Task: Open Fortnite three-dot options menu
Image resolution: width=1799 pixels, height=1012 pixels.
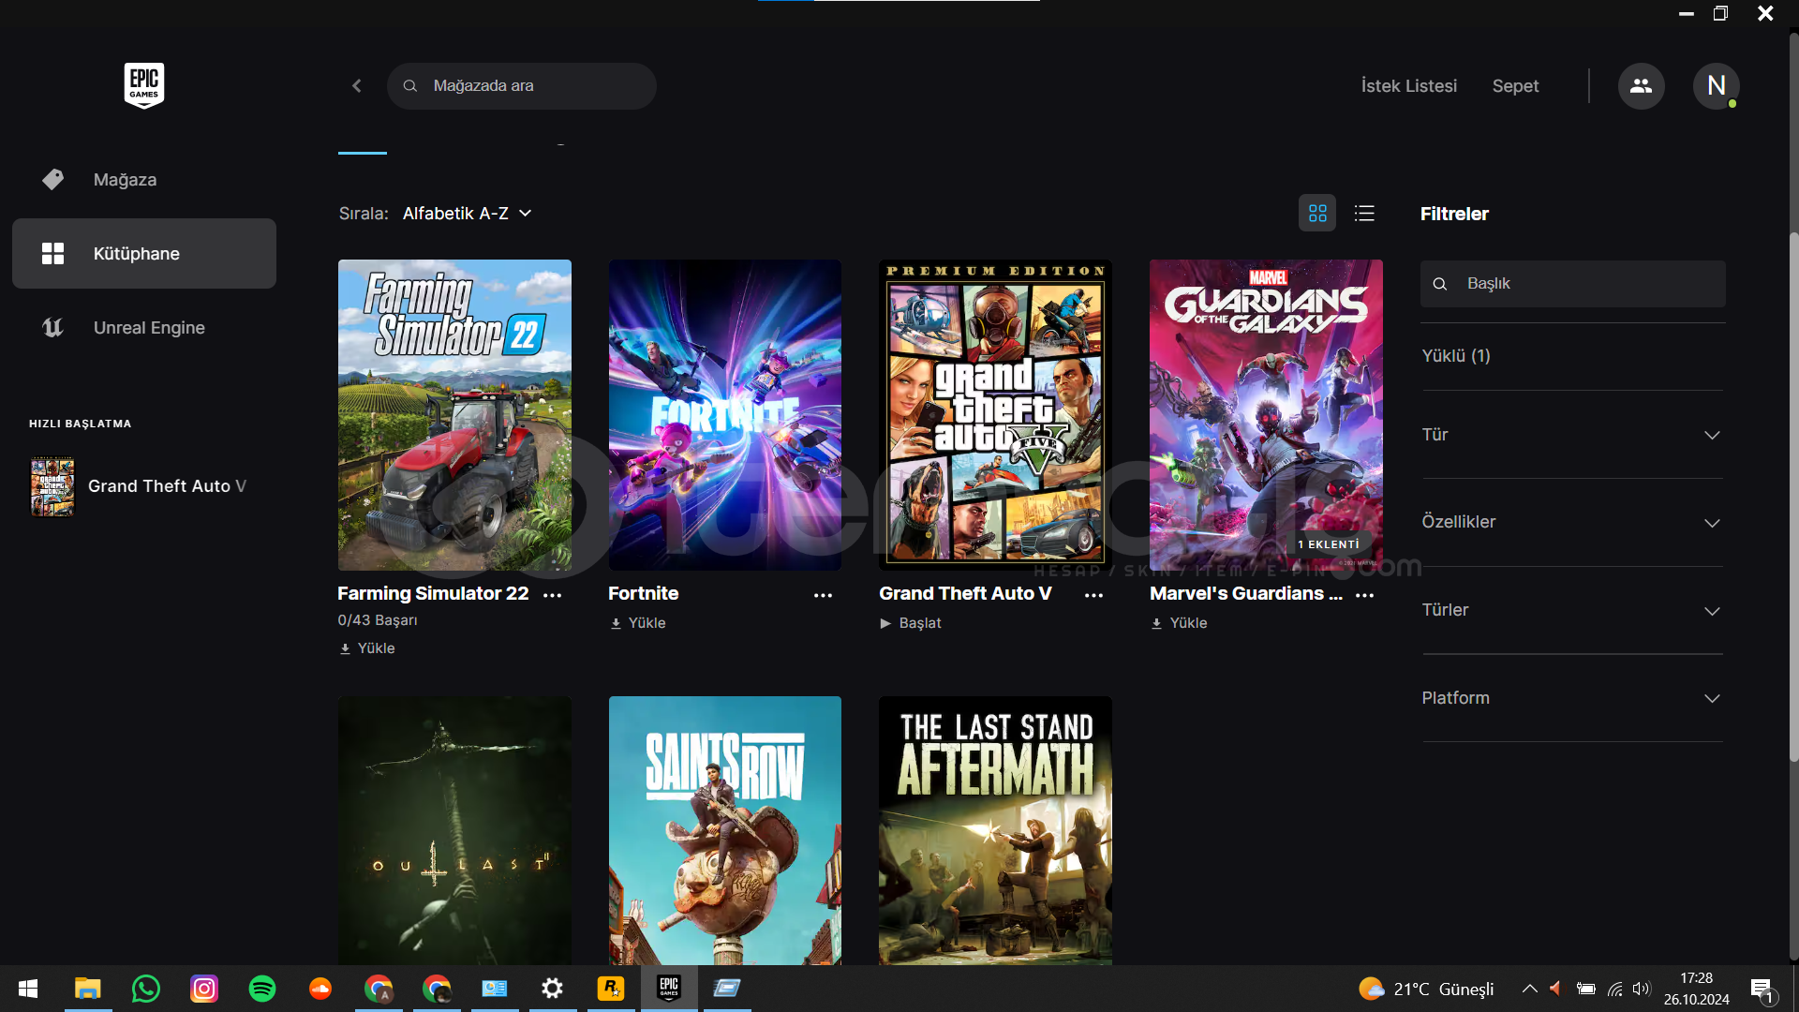Action: click(823, 595)
